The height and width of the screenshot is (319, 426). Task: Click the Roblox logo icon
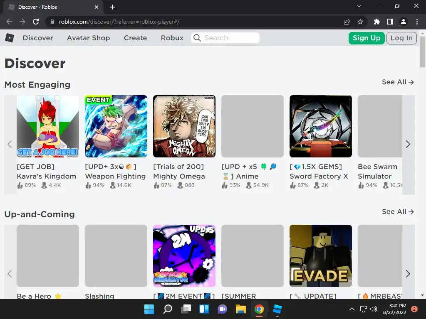[10, 38]
